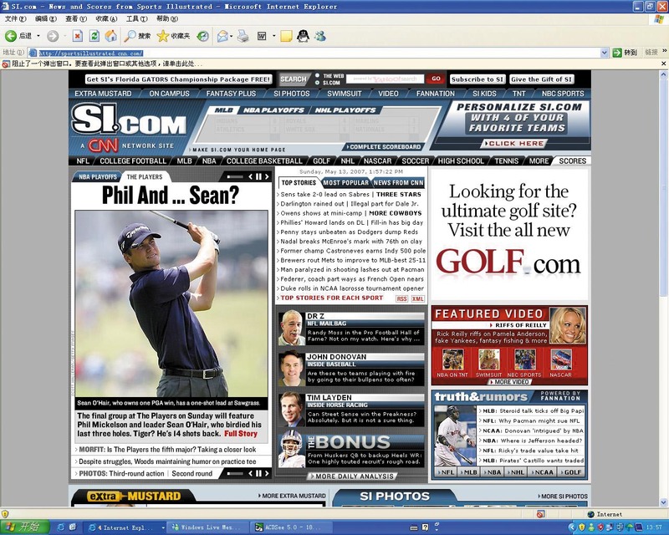Click the featured slideshow progress slider
The width and height of the screenshot is (669, 535).
tap(235, 176)
